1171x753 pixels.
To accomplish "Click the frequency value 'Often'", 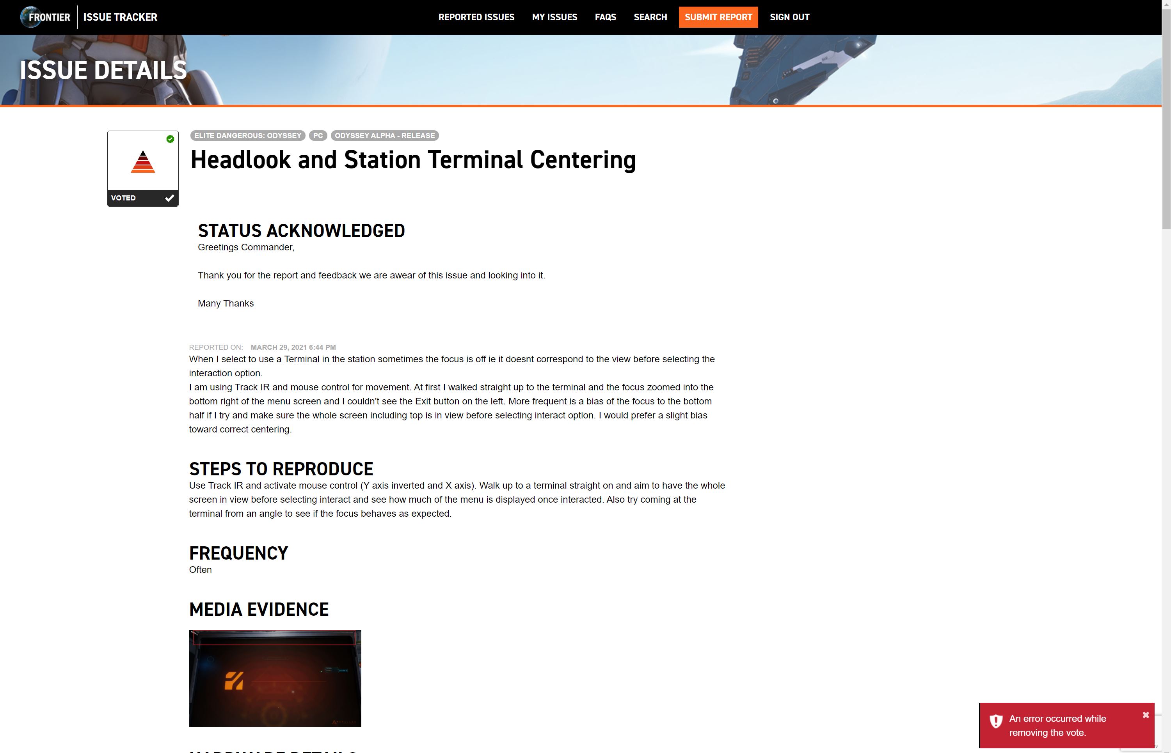I will (200, 570).
